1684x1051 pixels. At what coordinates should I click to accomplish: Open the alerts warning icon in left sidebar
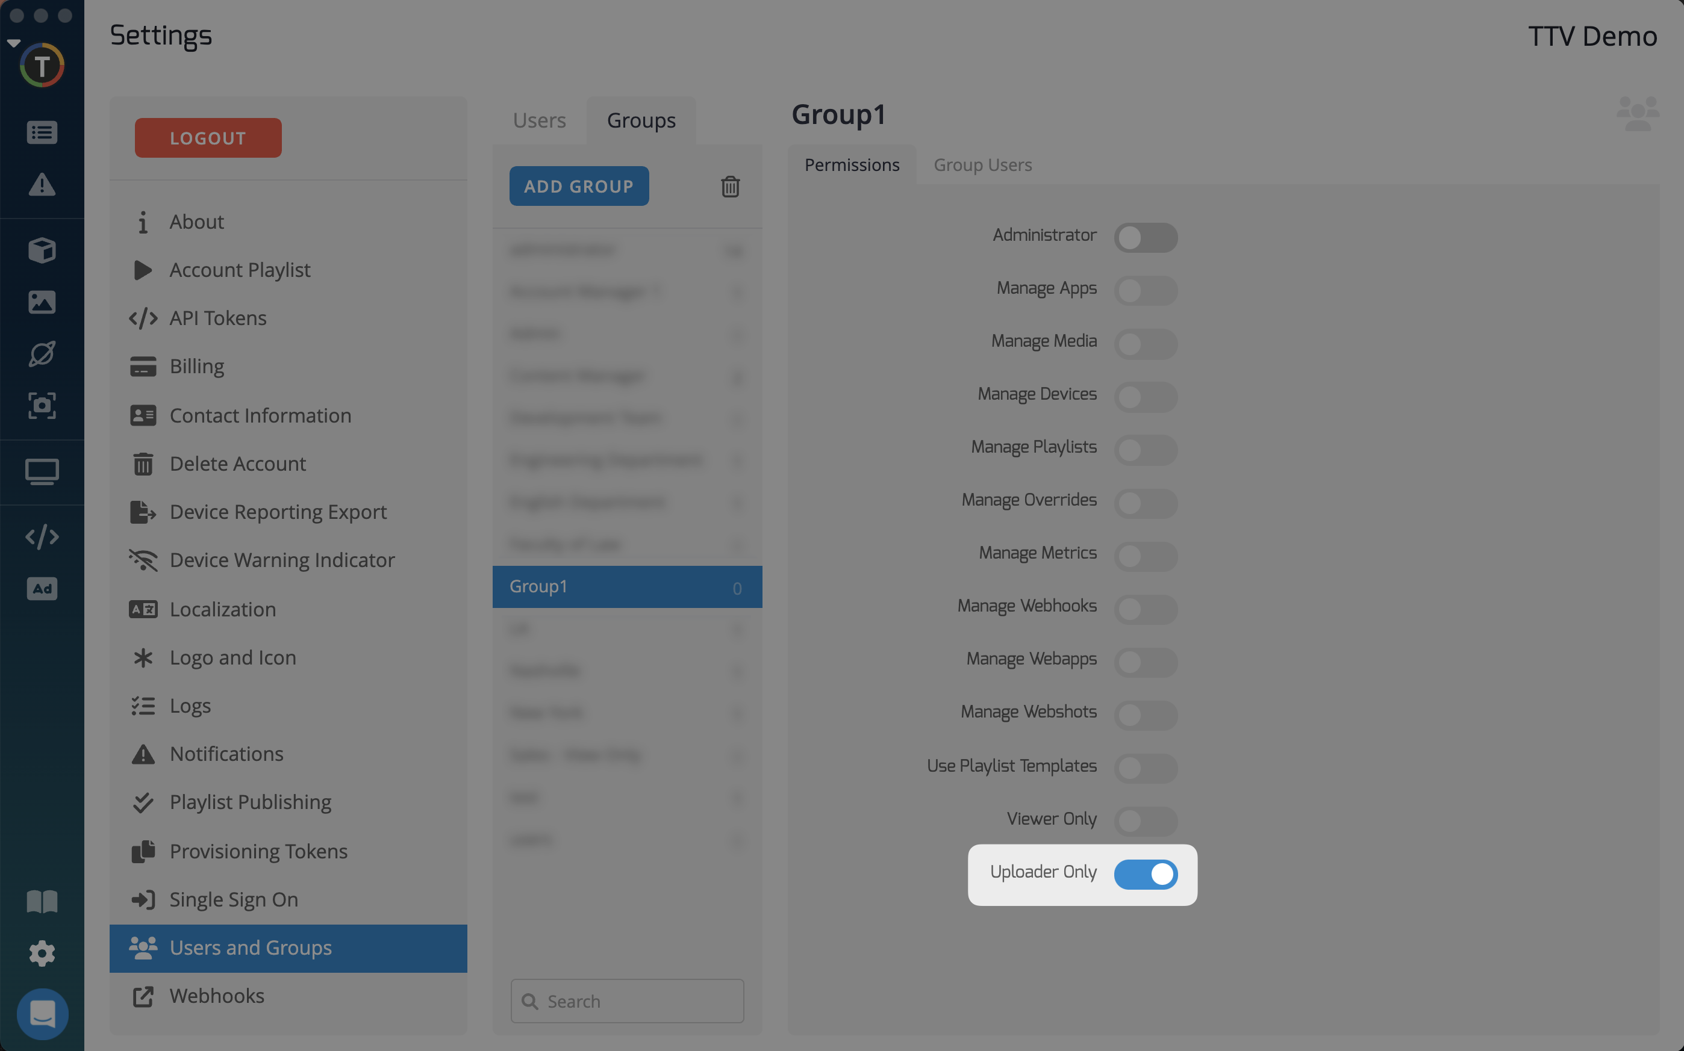[42, 184]
